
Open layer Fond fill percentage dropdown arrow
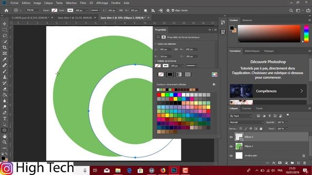(x=287, y=129)
